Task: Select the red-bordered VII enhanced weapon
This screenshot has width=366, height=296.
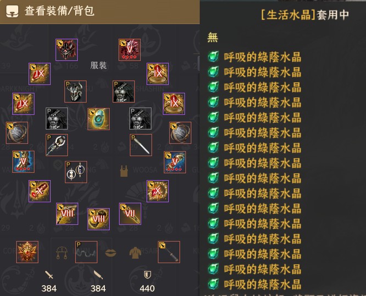Action: [x=130, y=214]
